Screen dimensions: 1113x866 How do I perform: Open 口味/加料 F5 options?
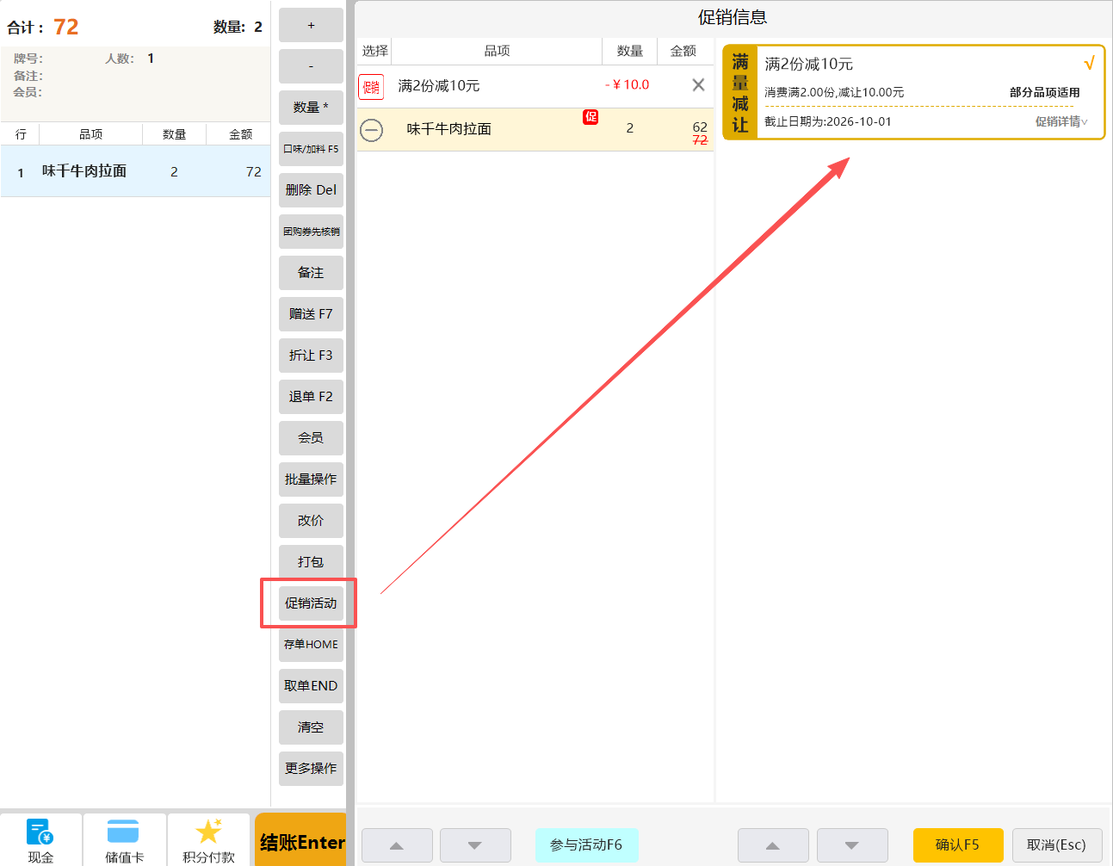click(x=311, y=149)
